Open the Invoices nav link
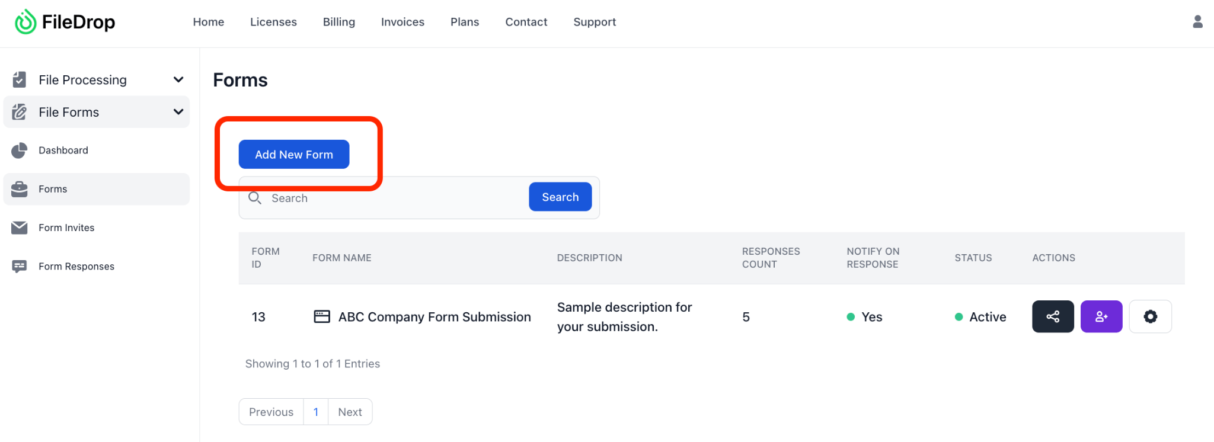This screenshot has height=442, width=1214. point(402,22)
